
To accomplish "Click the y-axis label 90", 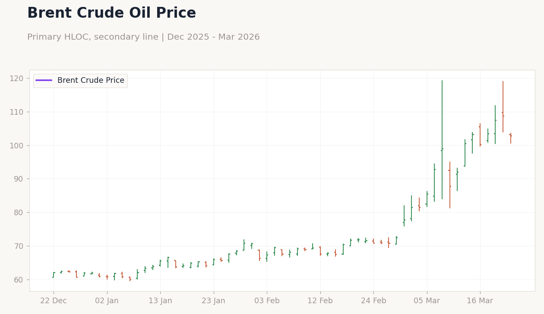I will [18, 179].
